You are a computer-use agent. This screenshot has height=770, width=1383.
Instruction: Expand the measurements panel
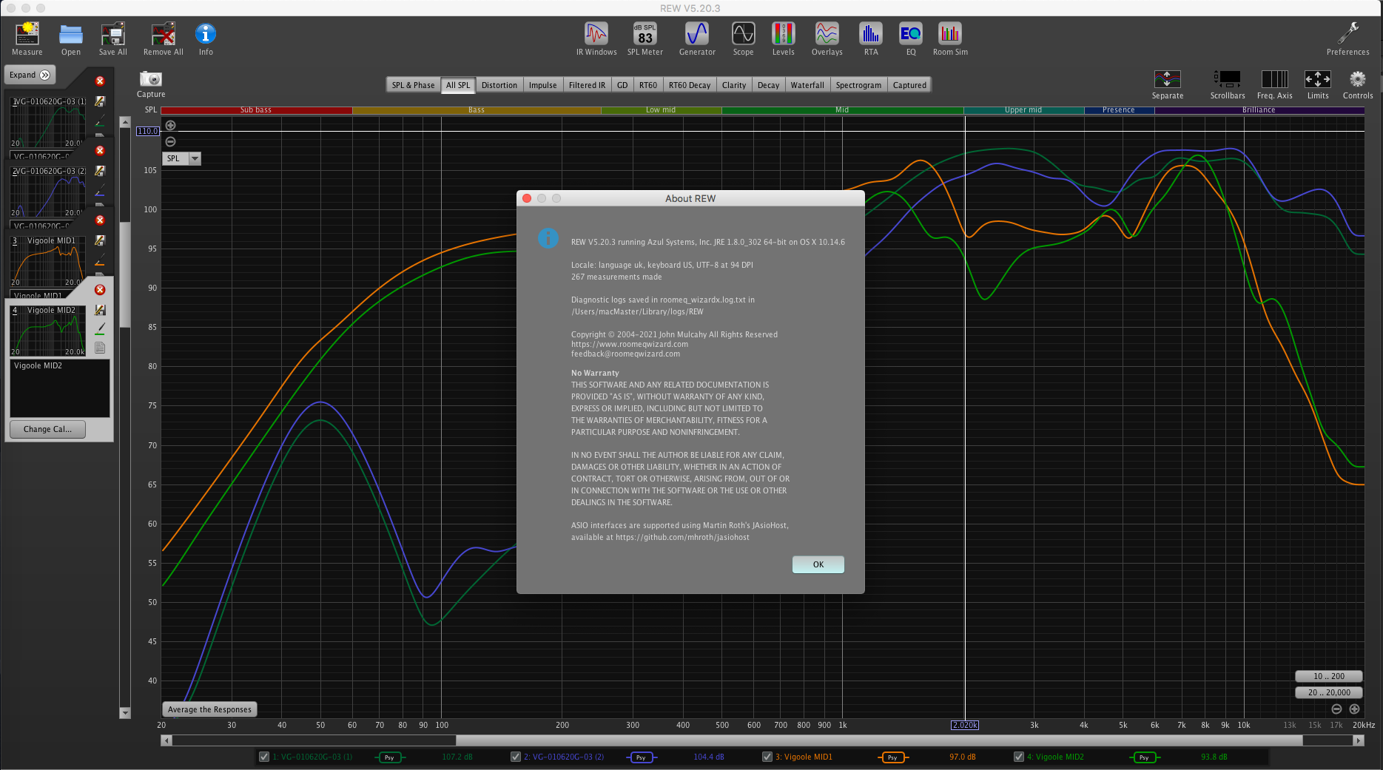[x=30, y=75]
